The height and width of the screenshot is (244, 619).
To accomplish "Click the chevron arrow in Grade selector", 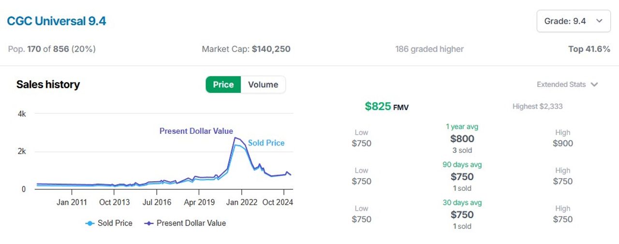I will [x=599, y=21].
